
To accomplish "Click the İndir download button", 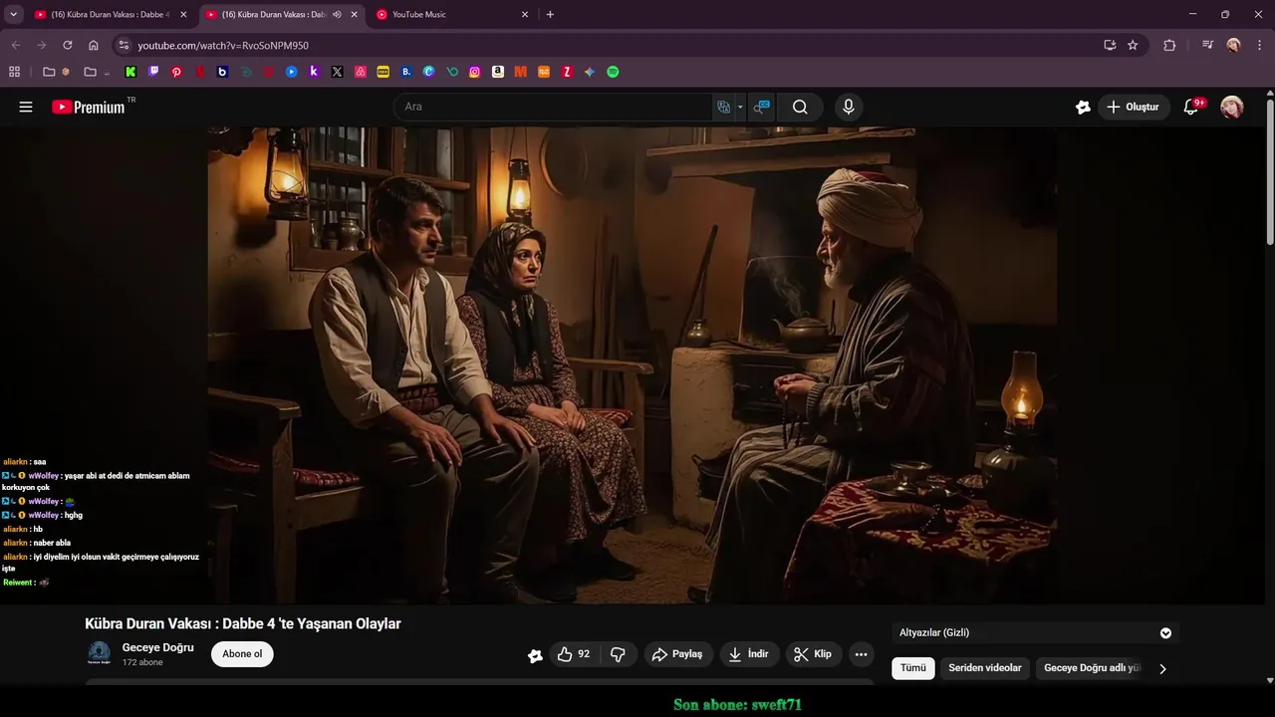I will (749, 654).
